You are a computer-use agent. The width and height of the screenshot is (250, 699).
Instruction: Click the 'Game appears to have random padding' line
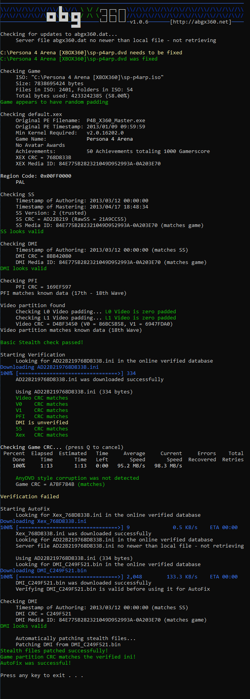tap(54, 102)
